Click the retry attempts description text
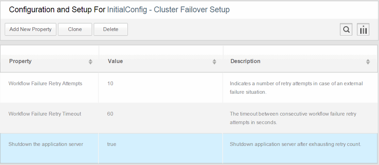The image size is (379, 165). coord(296,88)
